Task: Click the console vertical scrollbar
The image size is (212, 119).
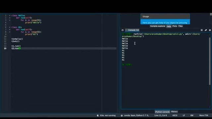Action: [x=210, y=61]
